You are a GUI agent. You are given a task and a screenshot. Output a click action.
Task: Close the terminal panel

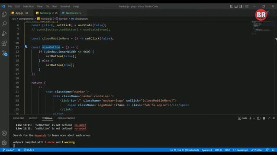click(274, 118)
